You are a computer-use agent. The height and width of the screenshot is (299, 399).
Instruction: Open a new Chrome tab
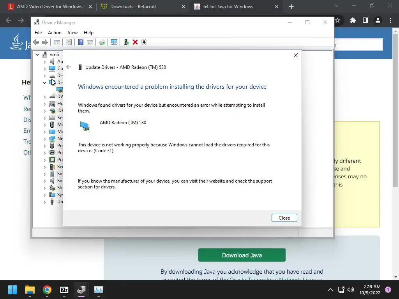coord(291,7)
